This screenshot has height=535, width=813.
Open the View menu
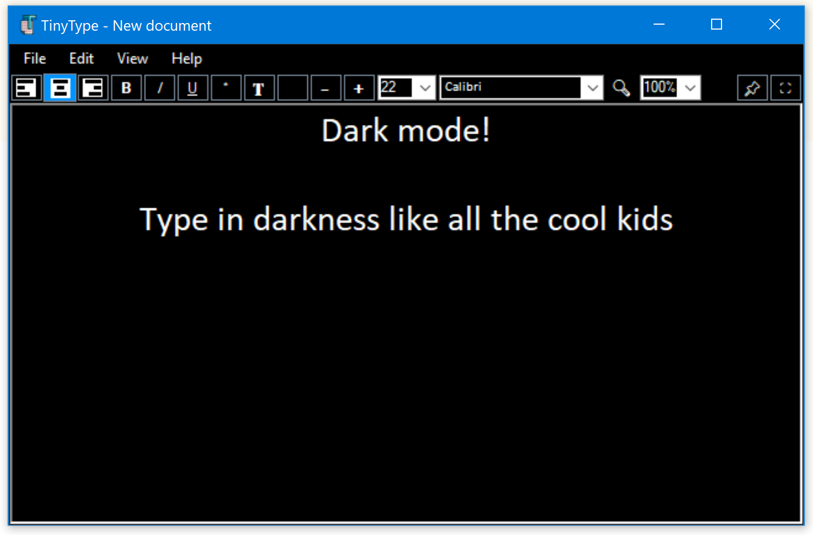click(132, 59)
